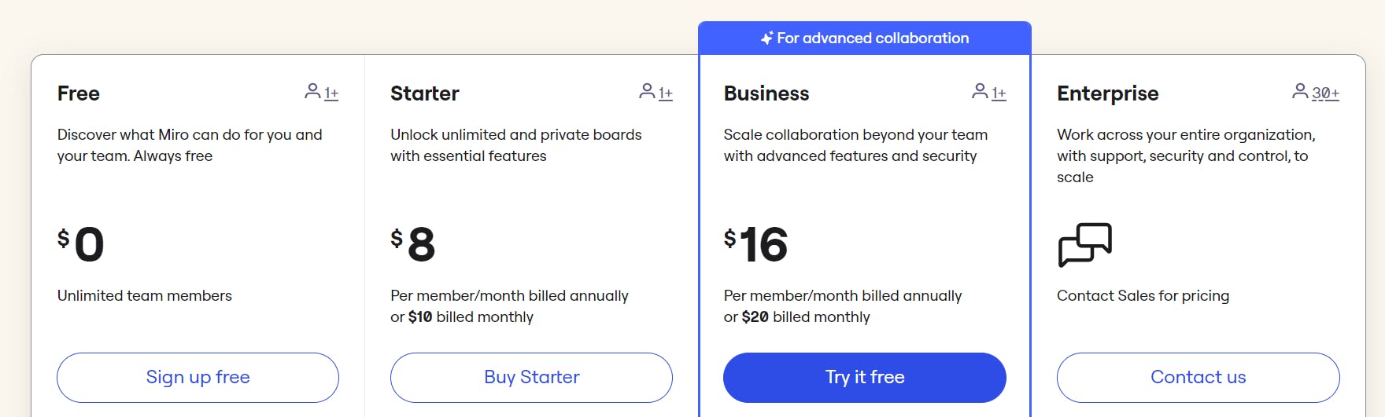This screenshot has height=417, width=1385.
Task: Select the Free plan heading
Action: point(79,93)
